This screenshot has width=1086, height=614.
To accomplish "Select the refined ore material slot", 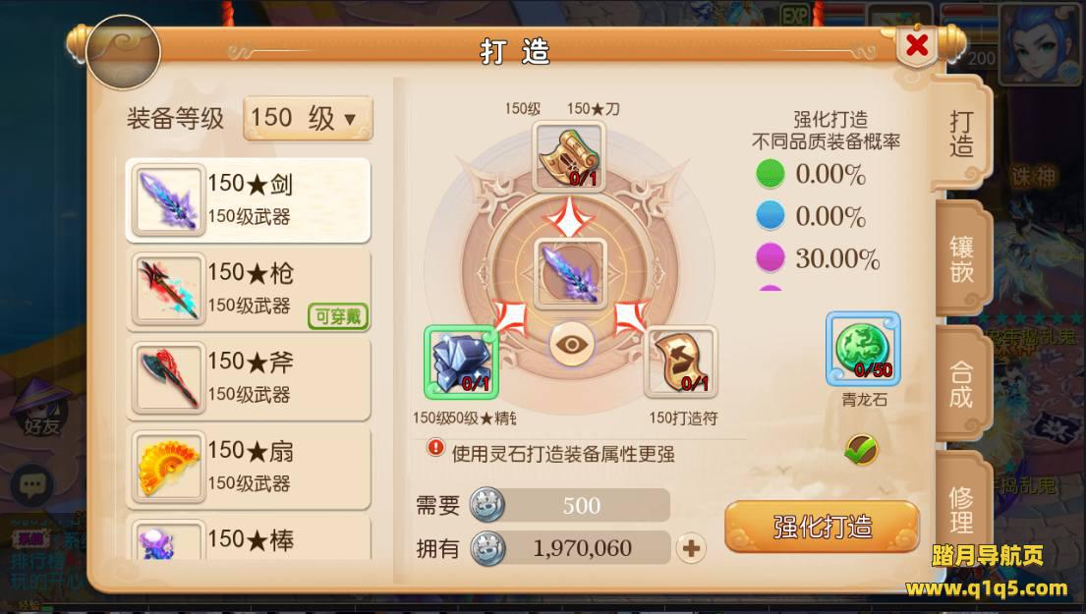I will pos(461,363).
